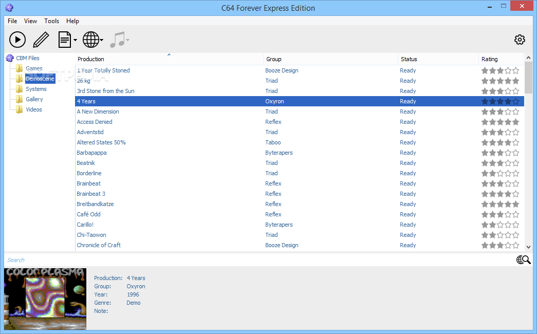
Task: Open the Tools menu
Action: (x=52, y=21)
